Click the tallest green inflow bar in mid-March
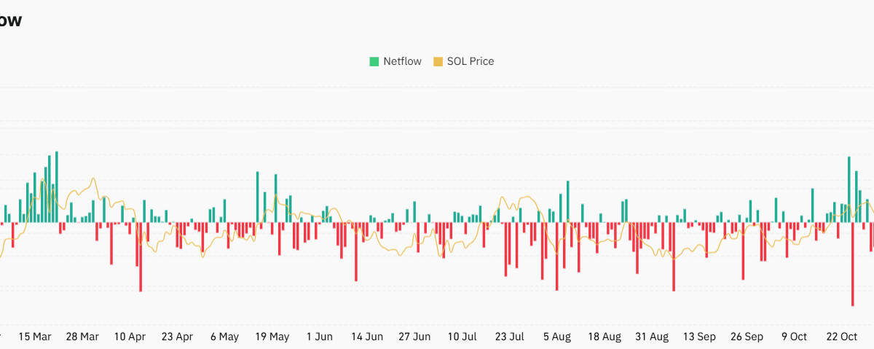874x349 pixels. [x=56, y=187]
